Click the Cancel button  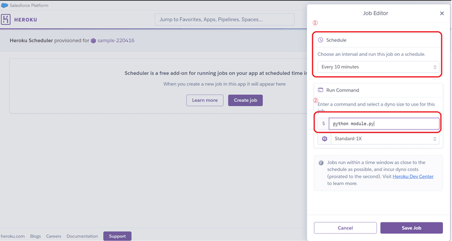(x=345, y=228)
